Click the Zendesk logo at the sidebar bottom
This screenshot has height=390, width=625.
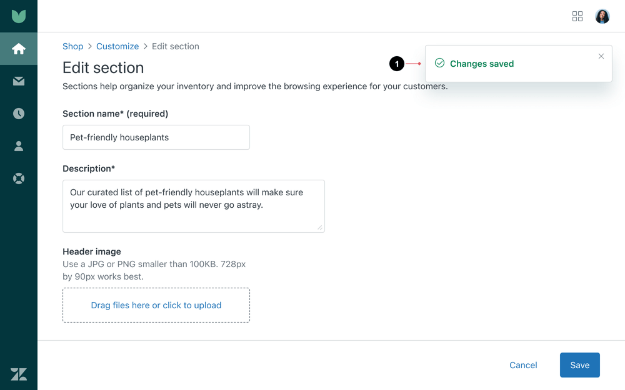click(19, 374)
